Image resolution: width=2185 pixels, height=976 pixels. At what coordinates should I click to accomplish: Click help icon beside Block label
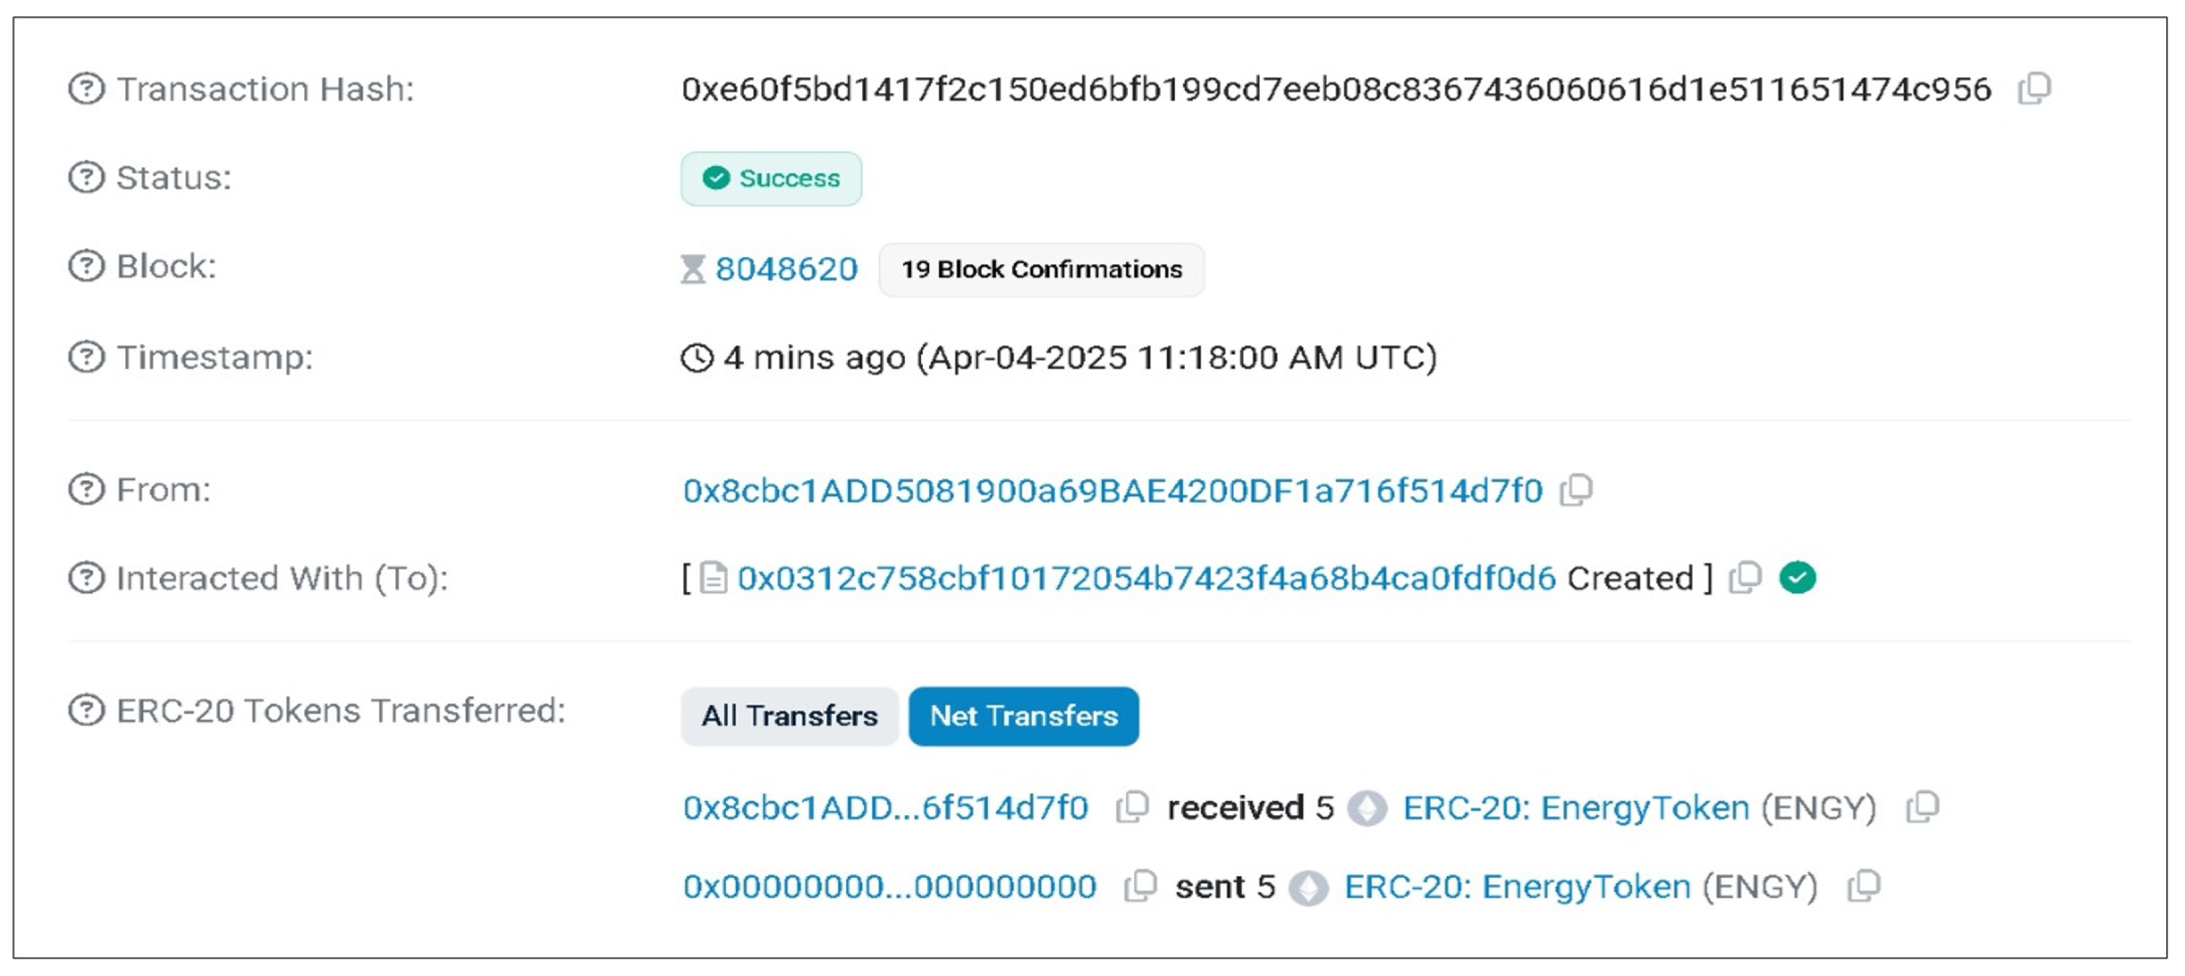(86, 266)
